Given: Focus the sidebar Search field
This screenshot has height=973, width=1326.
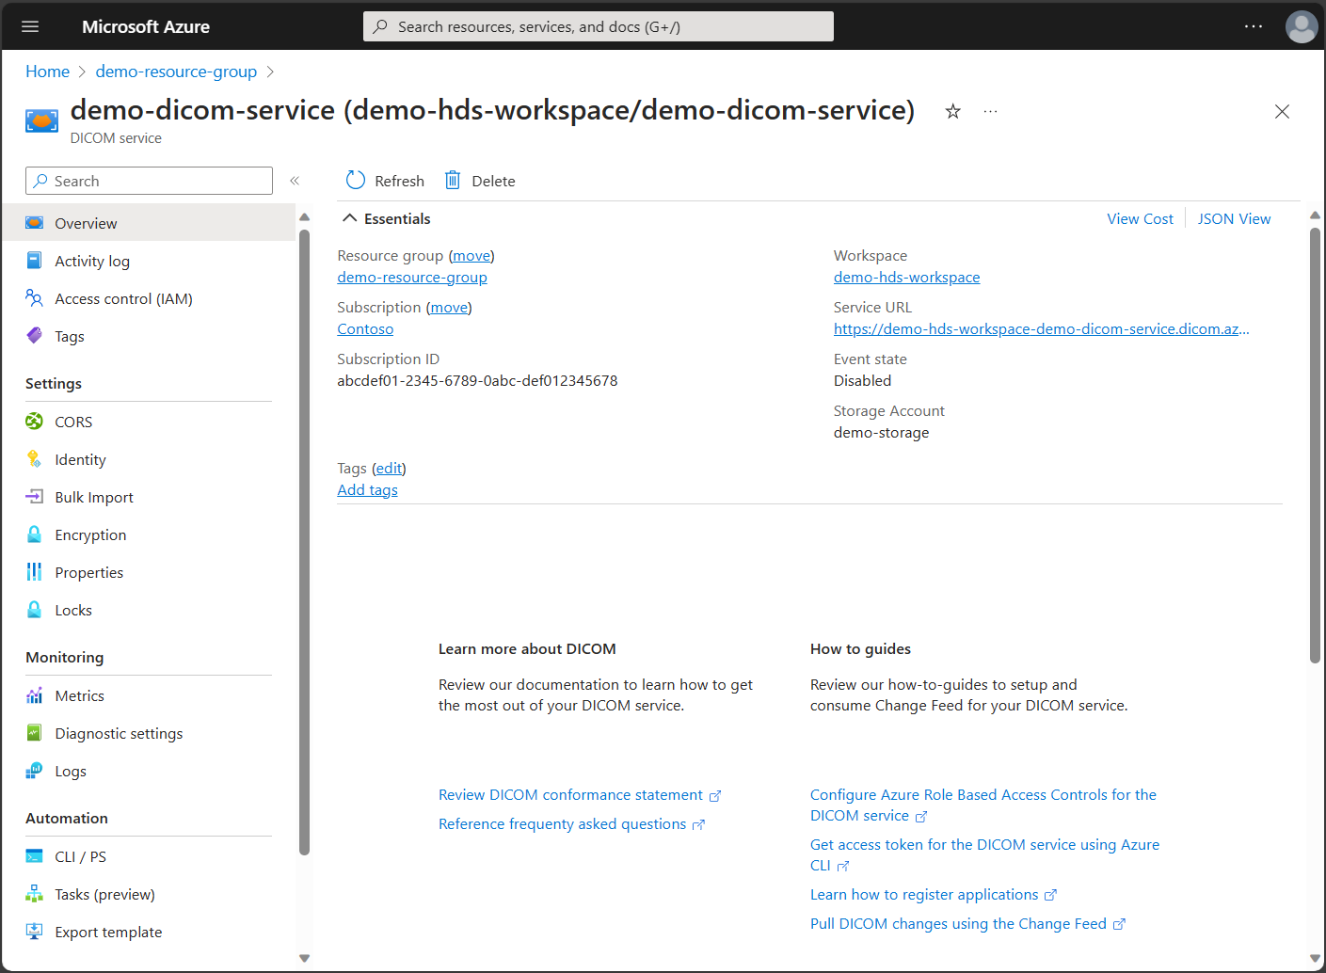Looking at the screenshot, I should (x=149, y=181).
